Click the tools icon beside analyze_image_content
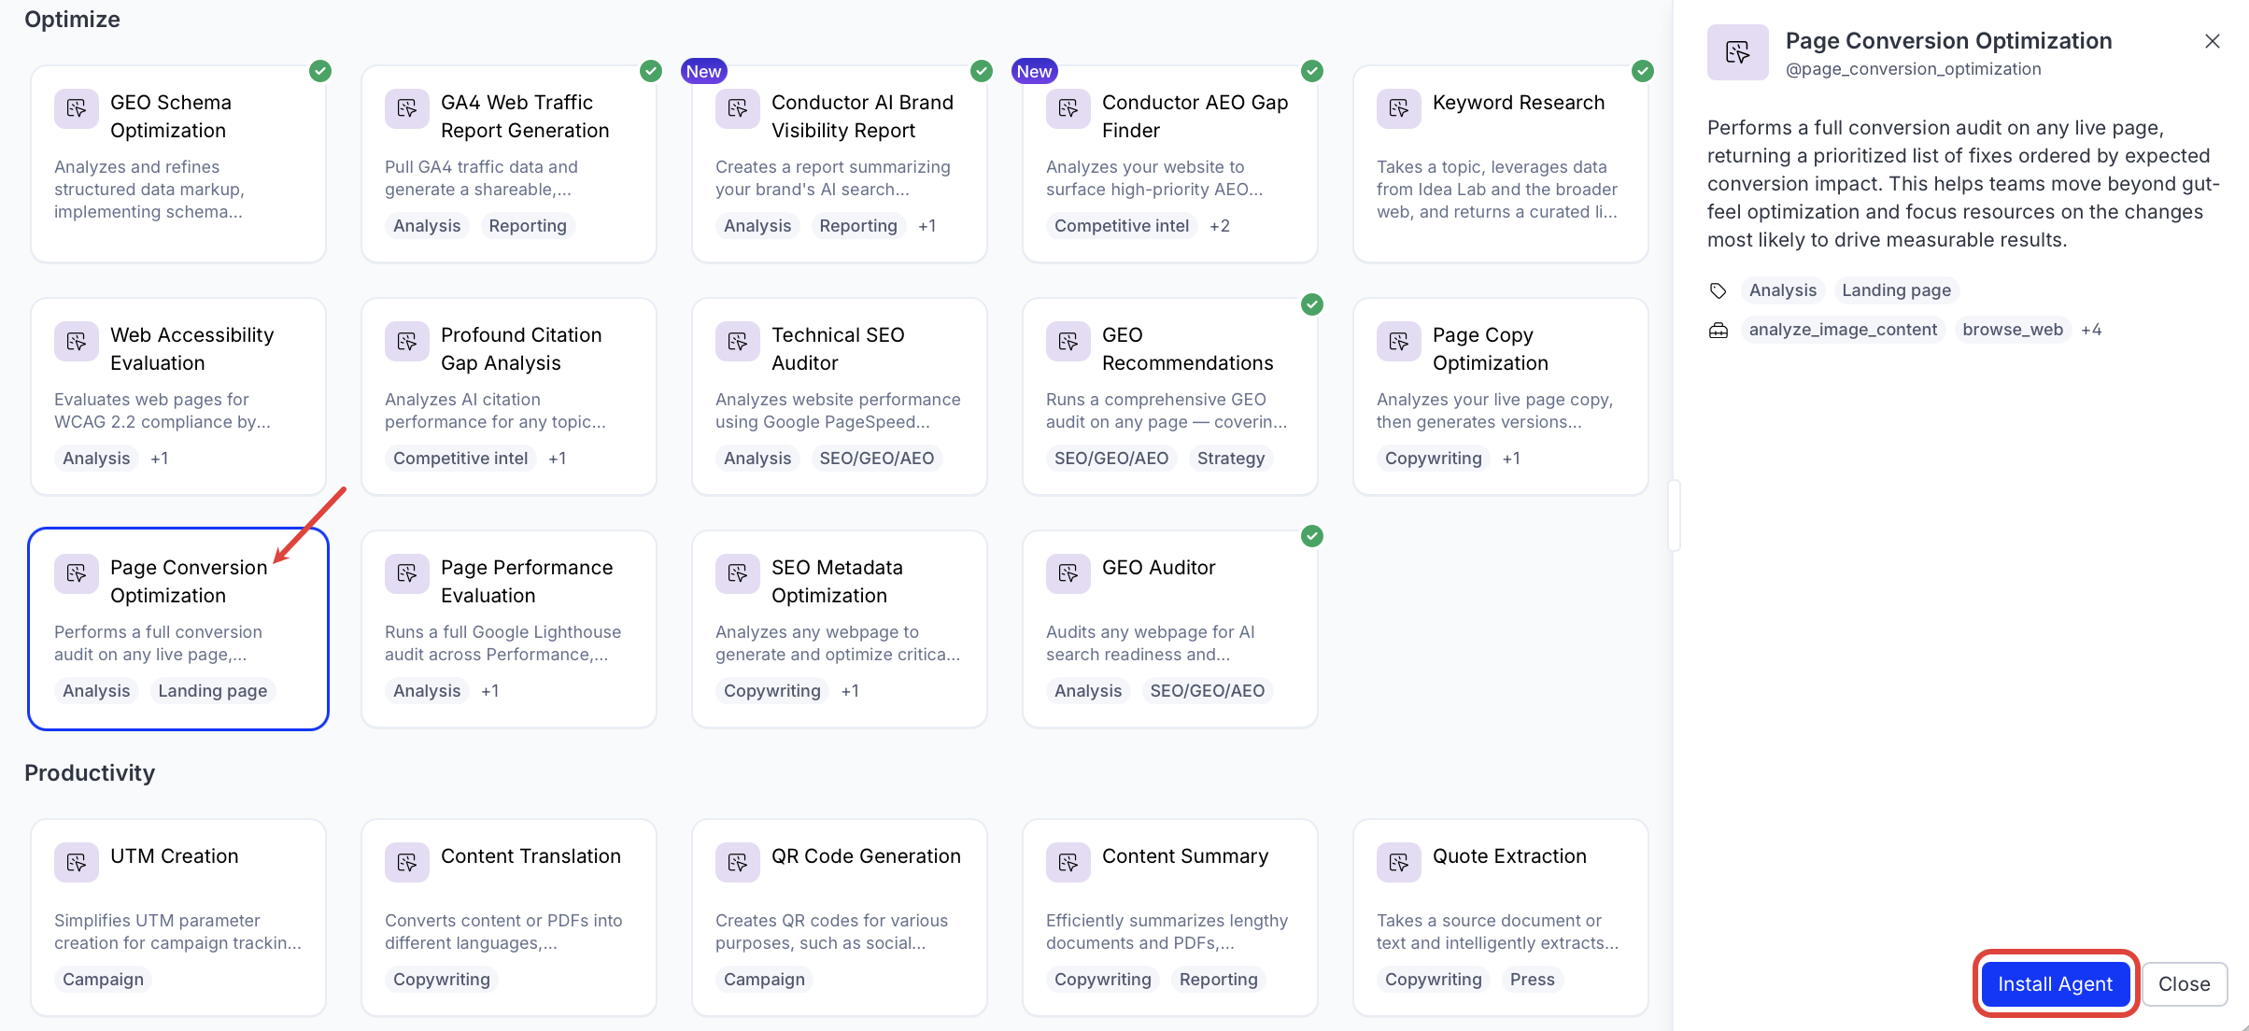Screen dimensions: 2249x1031 coord(1719,330)
